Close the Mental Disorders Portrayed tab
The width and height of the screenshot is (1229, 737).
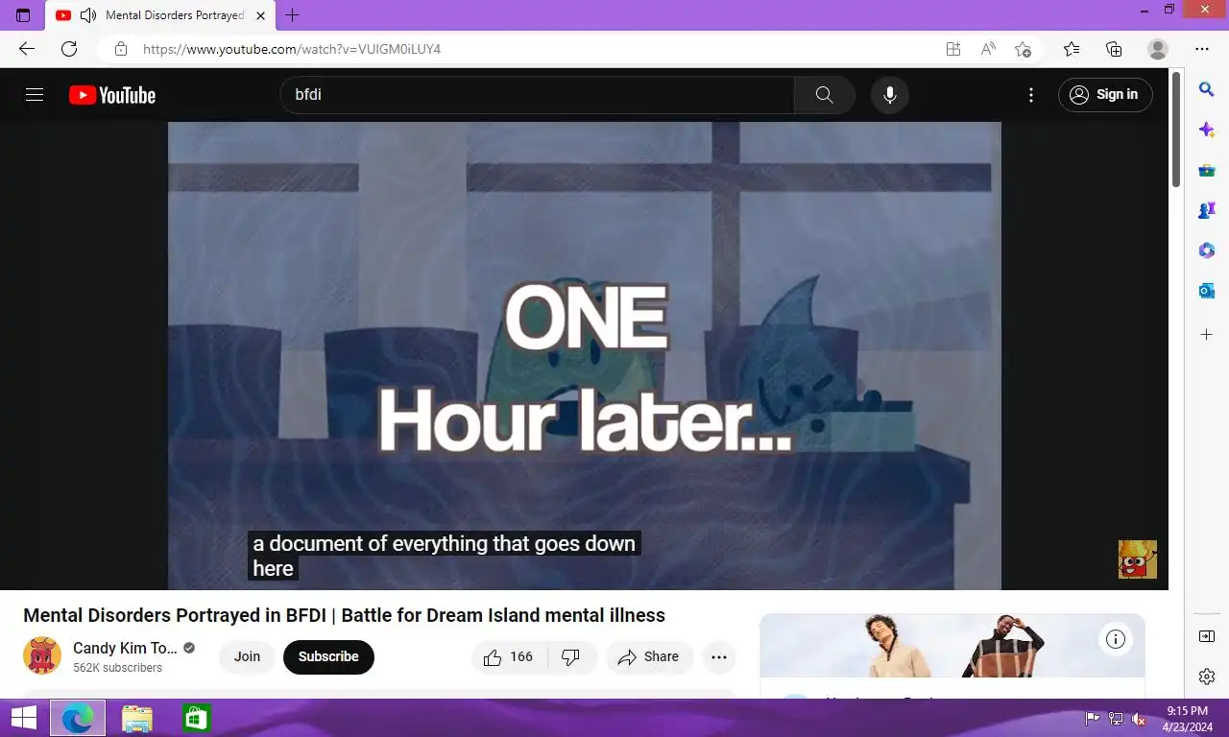click(260, 15)
